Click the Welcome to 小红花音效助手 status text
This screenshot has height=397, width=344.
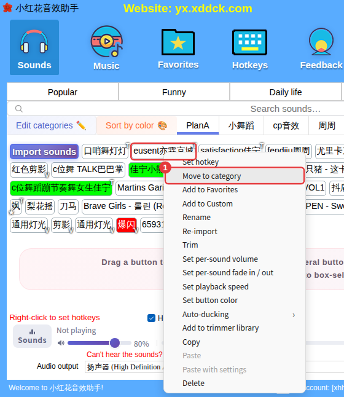tap(56, 388)
